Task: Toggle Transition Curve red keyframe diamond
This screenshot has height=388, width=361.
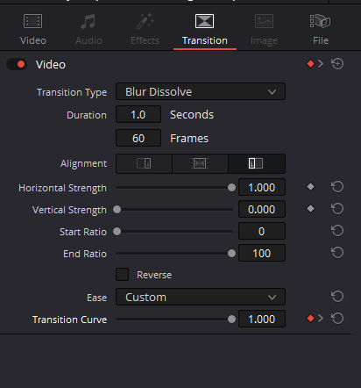Action: tap(310, 319)
